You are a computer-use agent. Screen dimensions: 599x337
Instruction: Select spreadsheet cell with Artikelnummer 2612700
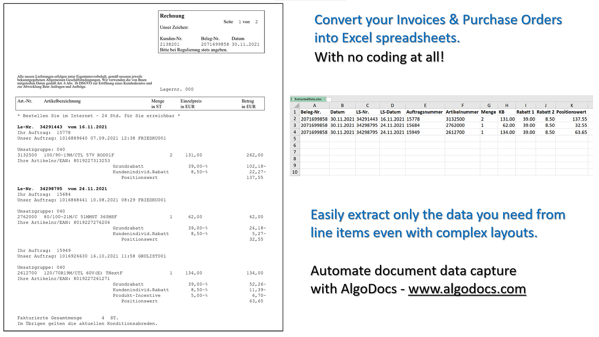pyautogui.click(x=463, y=132)
